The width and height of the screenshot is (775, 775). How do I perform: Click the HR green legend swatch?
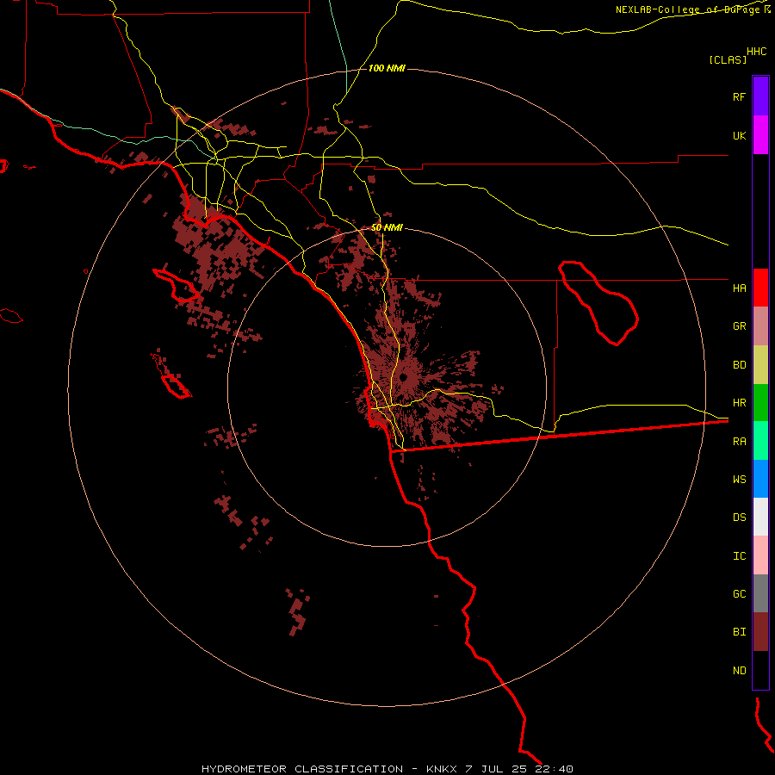(x=760, y=403)
